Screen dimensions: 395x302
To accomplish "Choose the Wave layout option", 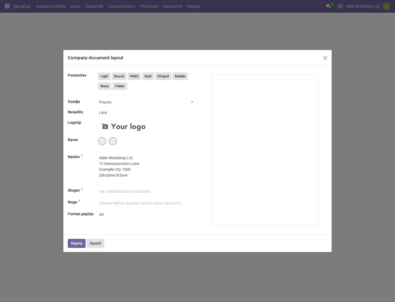I will [x=105, y=86].
